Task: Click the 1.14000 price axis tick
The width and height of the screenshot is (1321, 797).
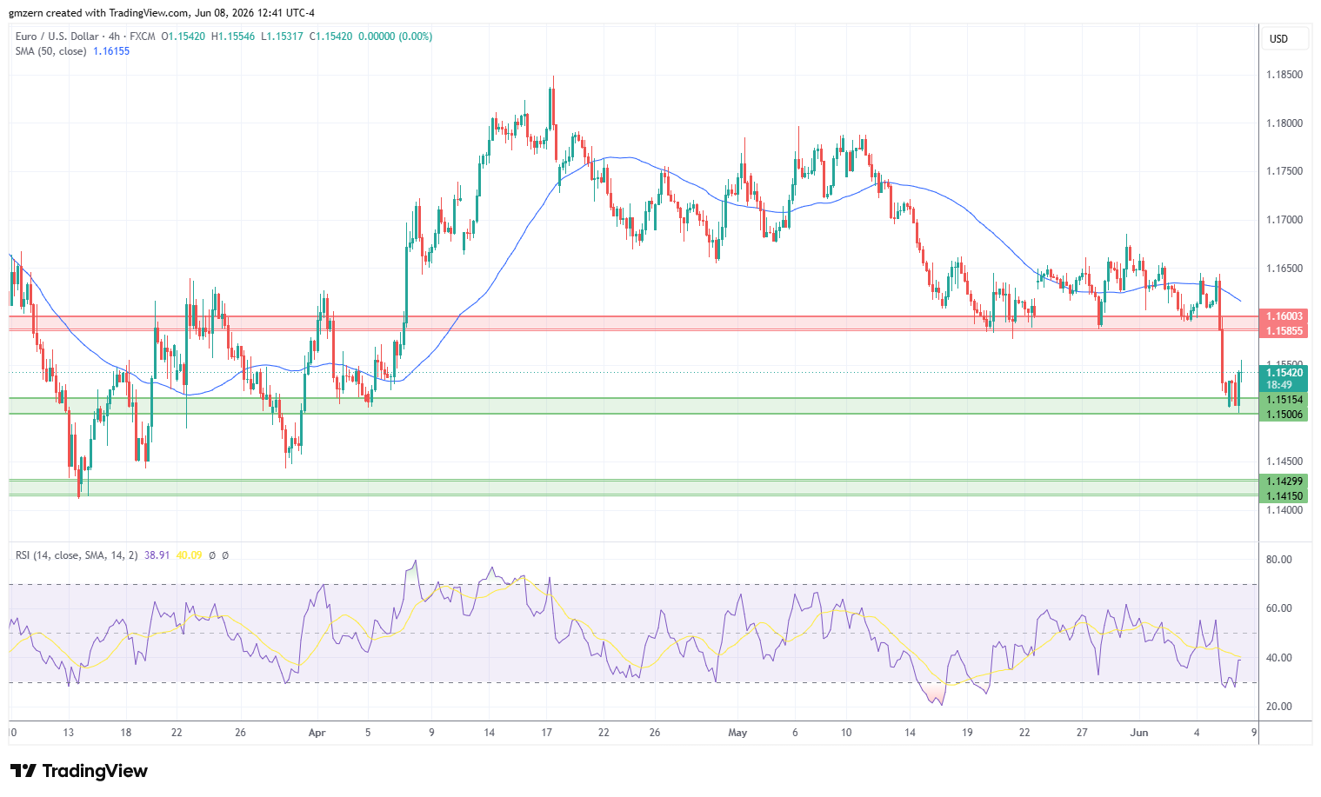Action: [1284, 510]
